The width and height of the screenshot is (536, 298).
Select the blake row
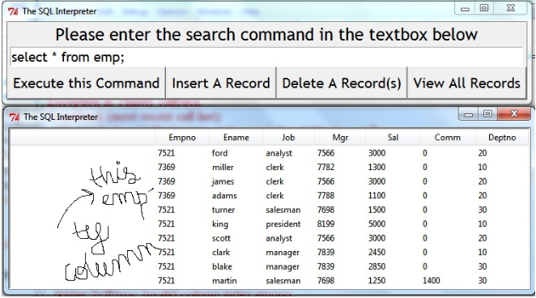(270, 266)
